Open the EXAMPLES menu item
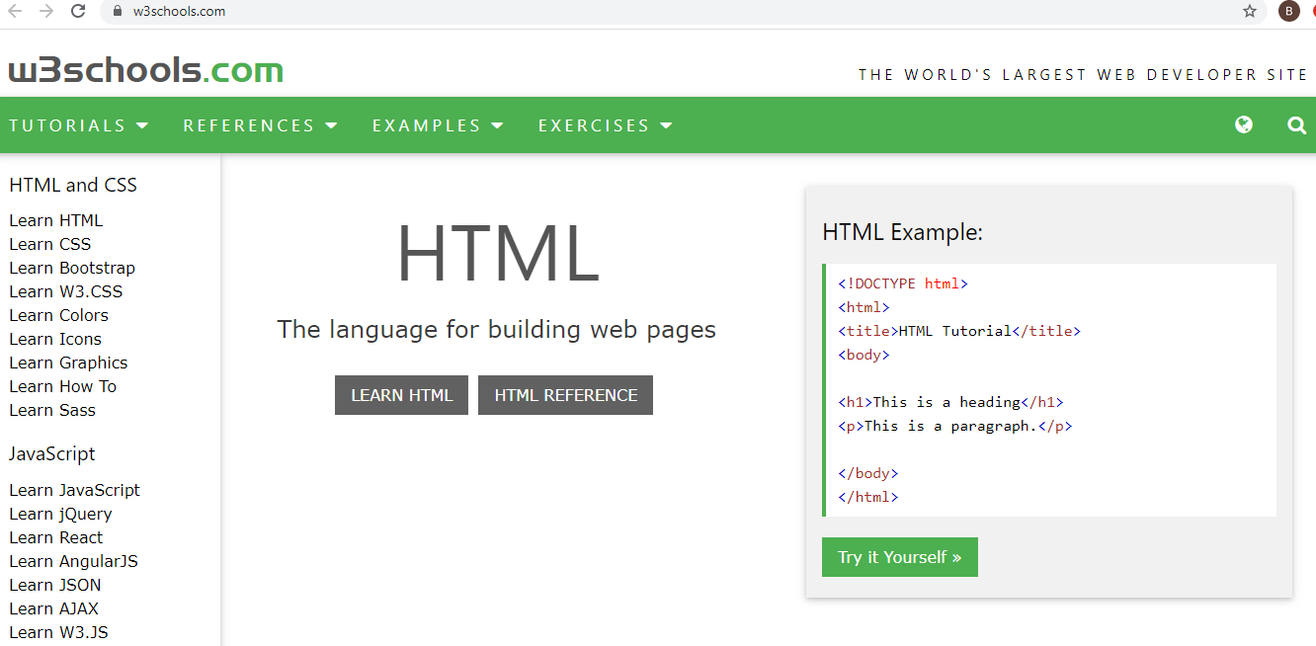 coord(438,124)
